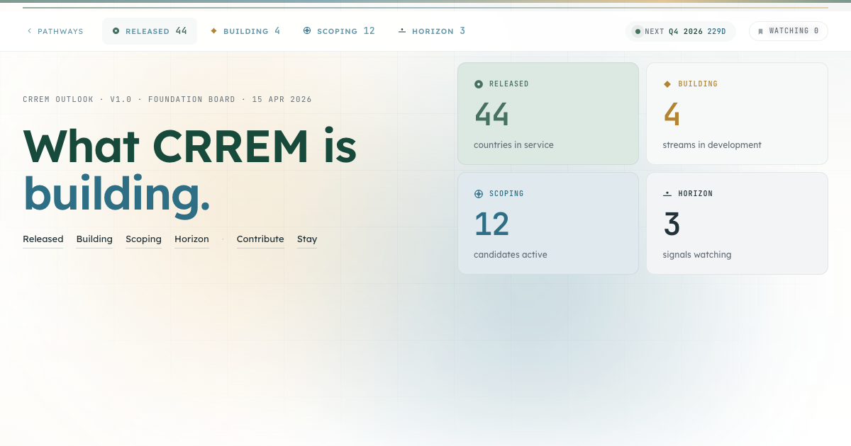Open the Released countries in service card
The width and height of the screenshot is (851, 446).
pyautogui.click(x=548, y=113)
